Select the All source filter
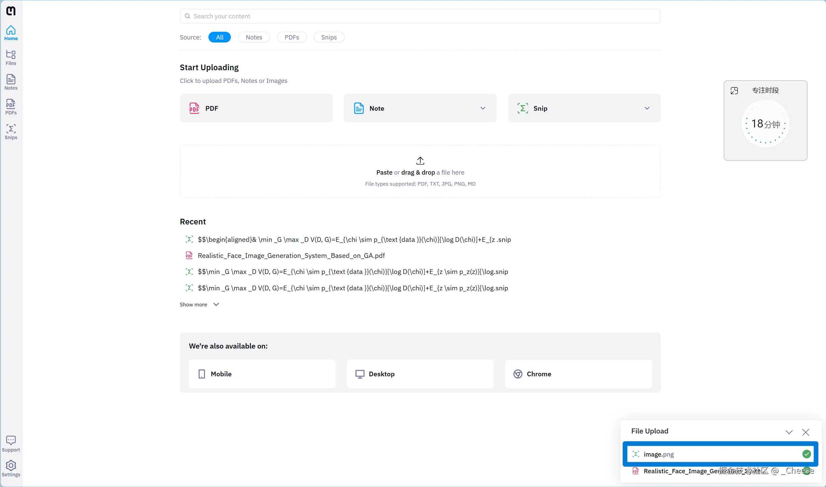Image resolution: width=826 pixels, height=487 pixels. (219, 37)
